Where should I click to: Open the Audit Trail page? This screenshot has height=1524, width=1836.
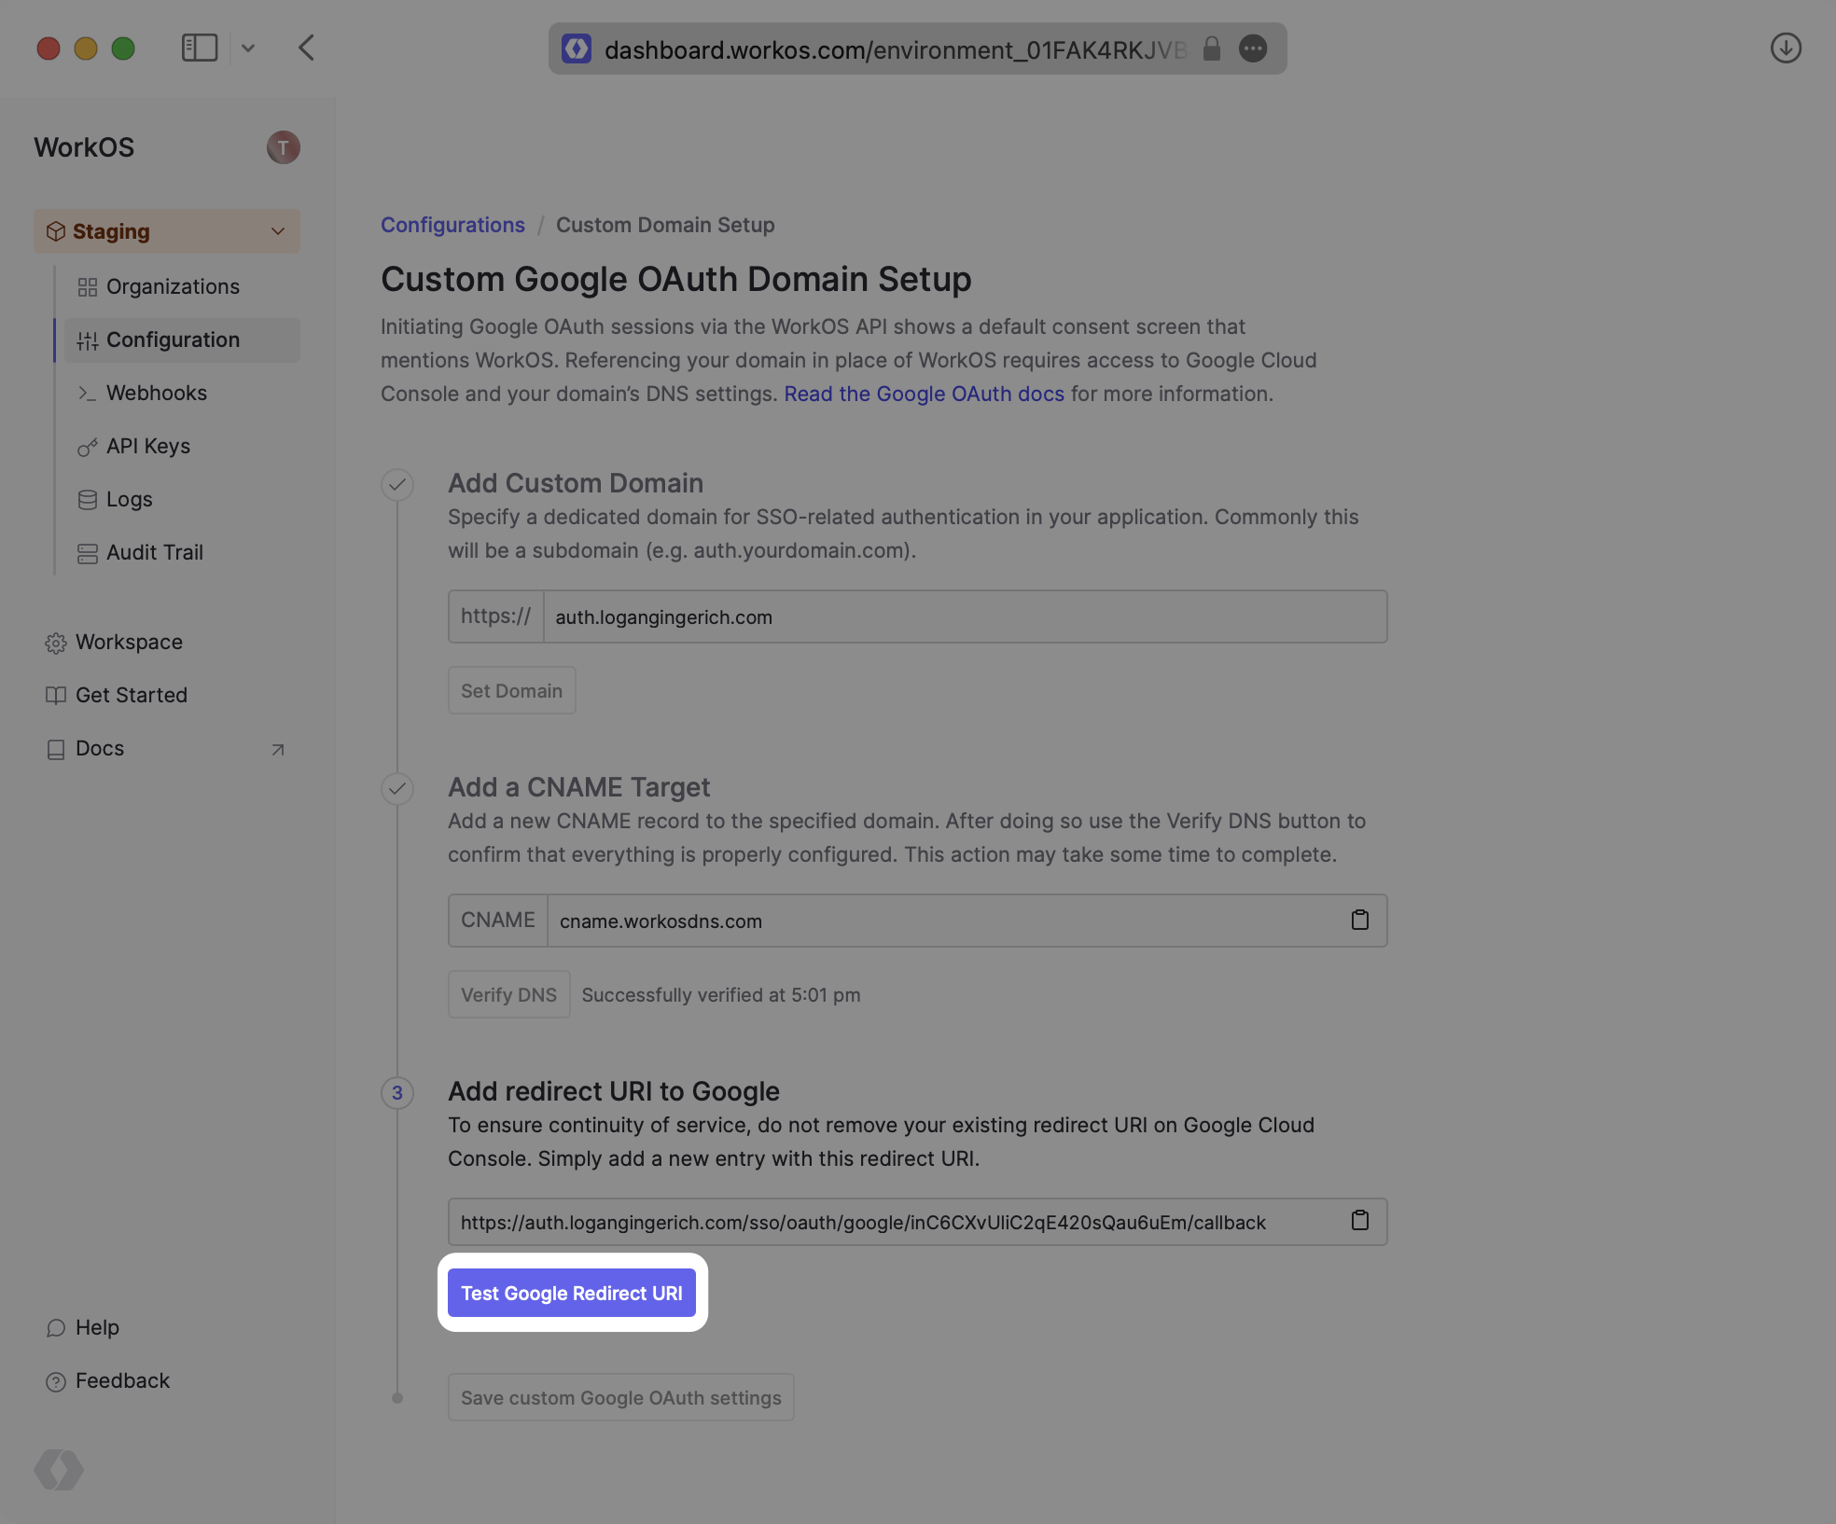155,552
